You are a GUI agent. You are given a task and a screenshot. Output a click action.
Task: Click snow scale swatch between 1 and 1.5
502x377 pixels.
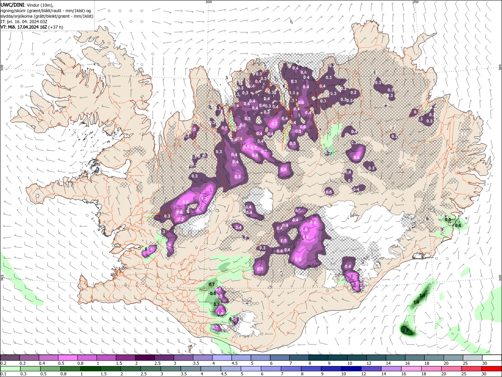[x=106, y=358]
